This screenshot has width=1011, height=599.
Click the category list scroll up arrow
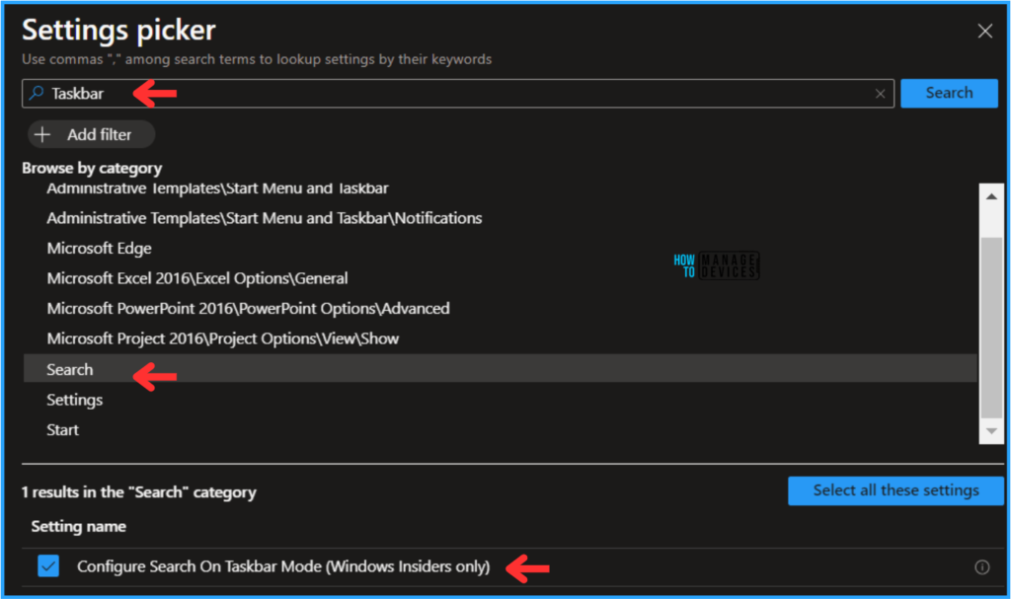click(x=991, y=196)
